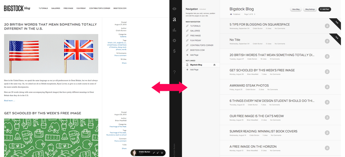Click the Galleries category link

click(123, 37)
